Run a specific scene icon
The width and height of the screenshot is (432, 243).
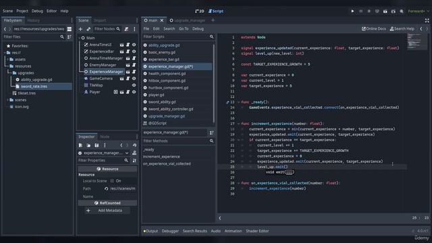[394, 11]
